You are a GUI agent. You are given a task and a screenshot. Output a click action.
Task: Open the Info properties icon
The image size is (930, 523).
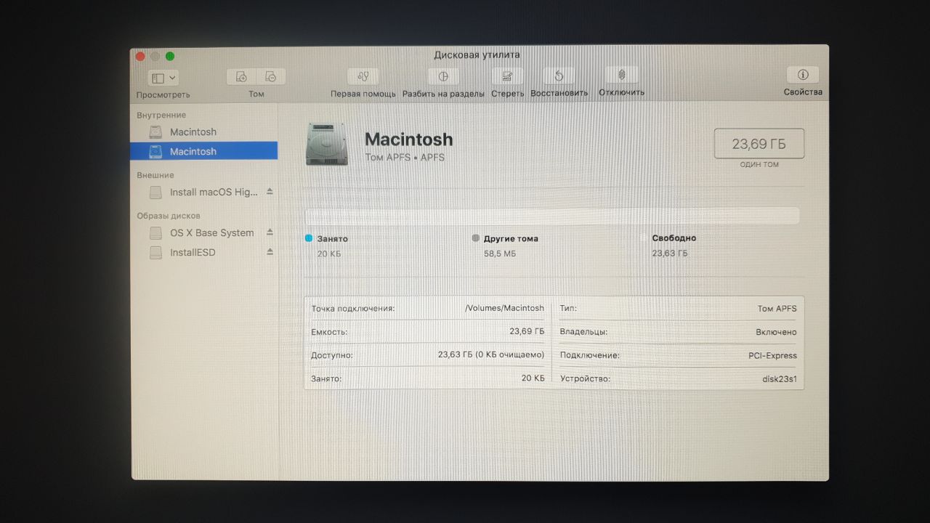pyautogui.click(x=803, y=75)
